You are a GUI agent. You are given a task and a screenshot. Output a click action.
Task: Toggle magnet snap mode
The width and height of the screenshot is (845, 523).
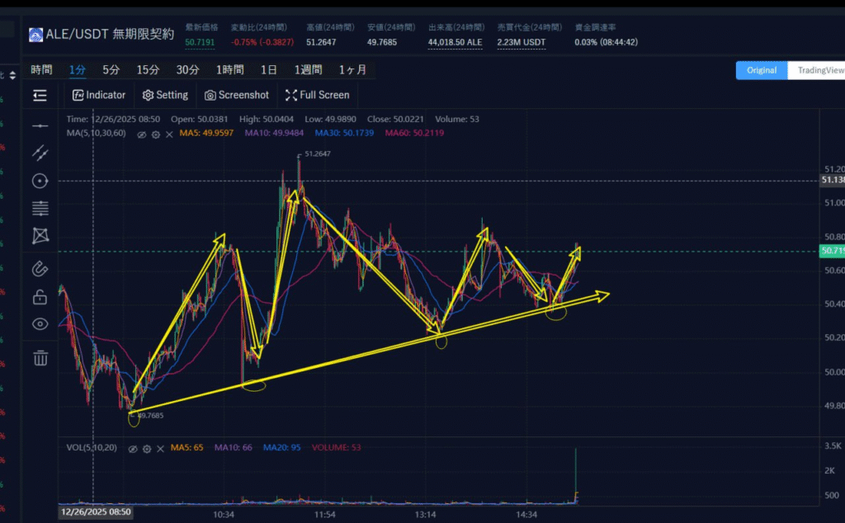[40, 268]
